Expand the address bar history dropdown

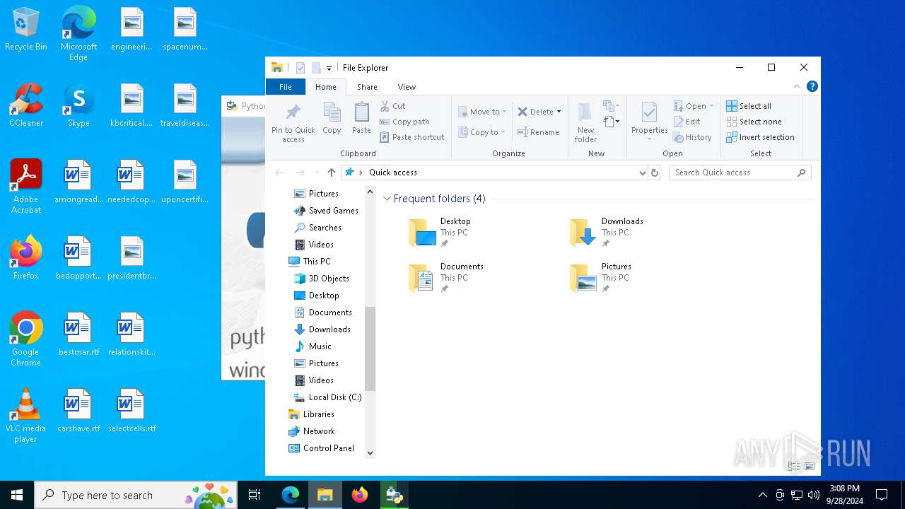(x=642, y=172)
